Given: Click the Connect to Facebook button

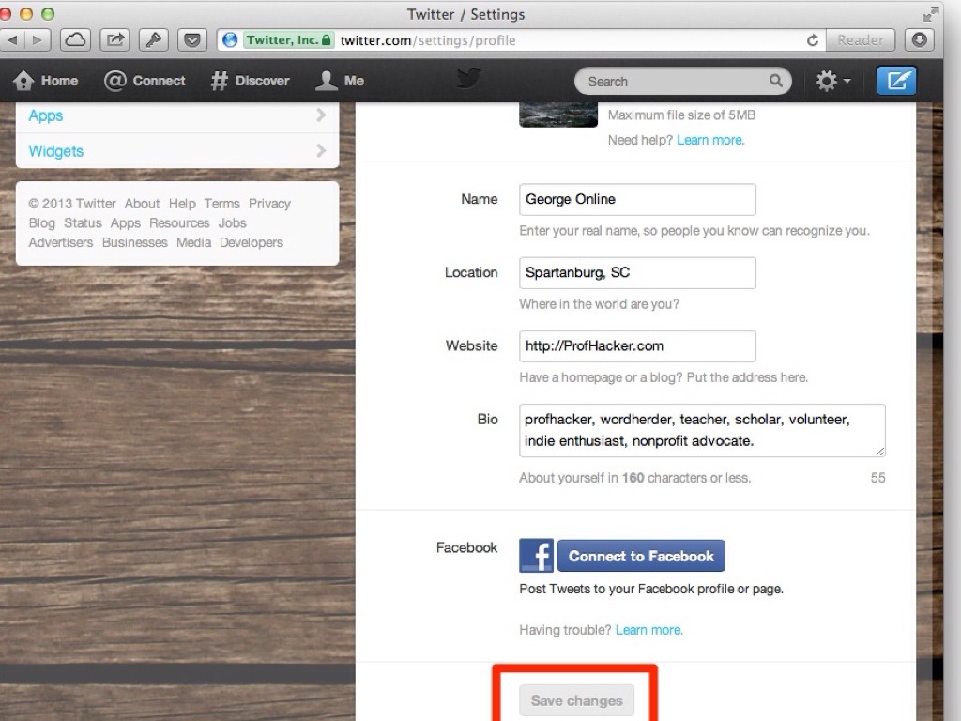Looking at the screenshot, I should click(641, 556).
